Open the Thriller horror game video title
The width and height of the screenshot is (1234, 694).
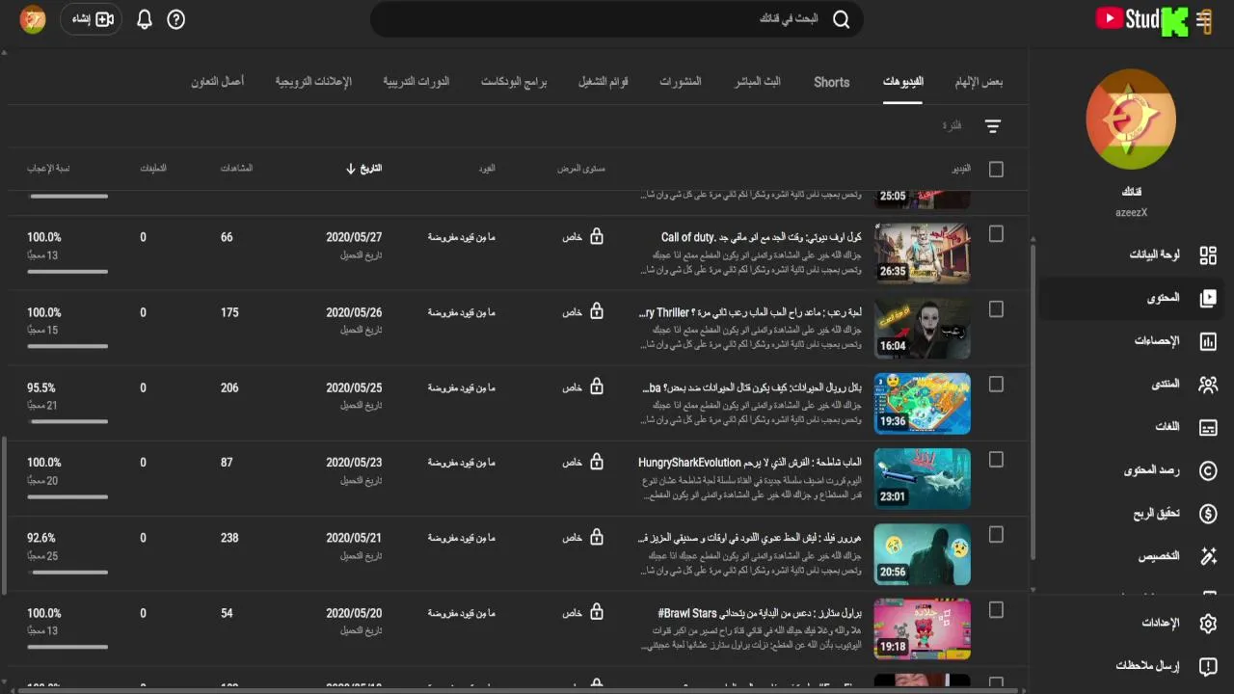pyautogui.click(x=750, y=312)
